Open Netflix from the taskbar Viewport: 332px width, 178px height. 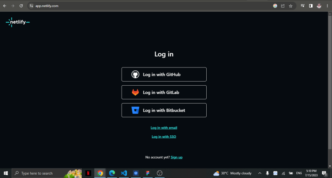point(88,173)
